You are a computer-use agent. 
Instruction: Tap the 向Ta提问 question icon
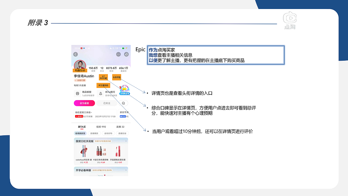pos(101,94)
